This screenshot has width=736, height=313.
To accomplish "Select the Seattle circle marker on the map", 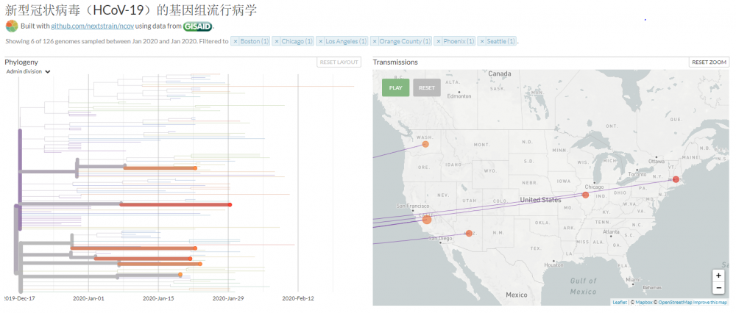I will click(x=425, y=144).
